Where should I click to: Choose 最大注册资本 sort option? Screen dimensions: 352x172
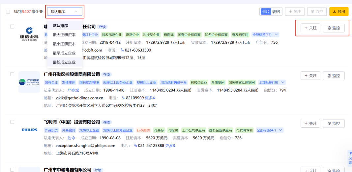pyautogui.click(x=65, y=35)
